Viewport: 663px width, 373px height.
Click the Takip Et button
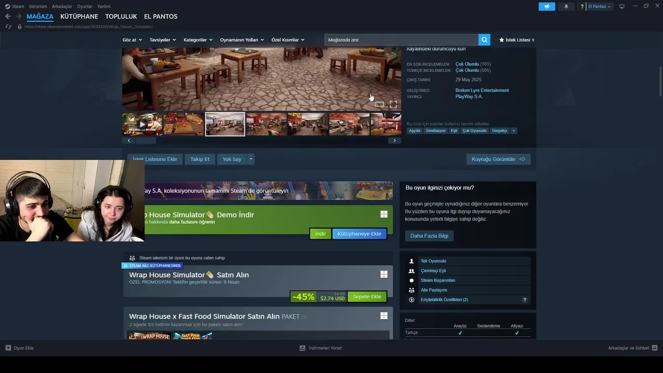(x=200, y=159)
